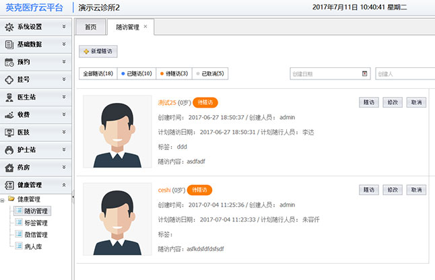Close the 随访管理 tab

(x=154, y=27)
